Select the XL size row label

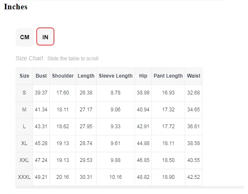pyautogui.click(x=24, y=143)
